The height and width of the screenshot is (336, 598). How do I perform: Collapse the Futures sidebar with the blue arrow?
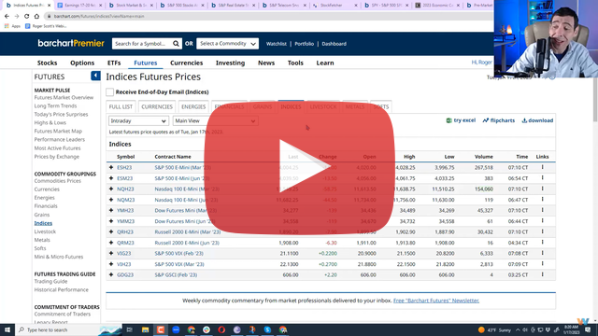[x=95, y=76]
